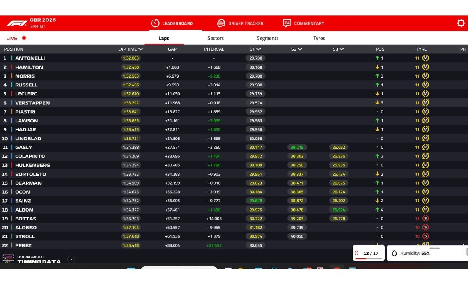The width and height of the screenshot is (468, 284).
Task: Click the red LIVE indicator dot
Action: click(x=24, y=38)
